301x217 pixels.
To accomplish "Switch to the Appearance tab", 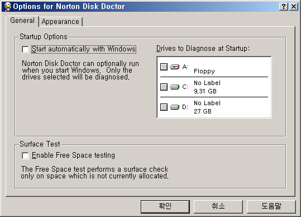I will click(60, 21).
